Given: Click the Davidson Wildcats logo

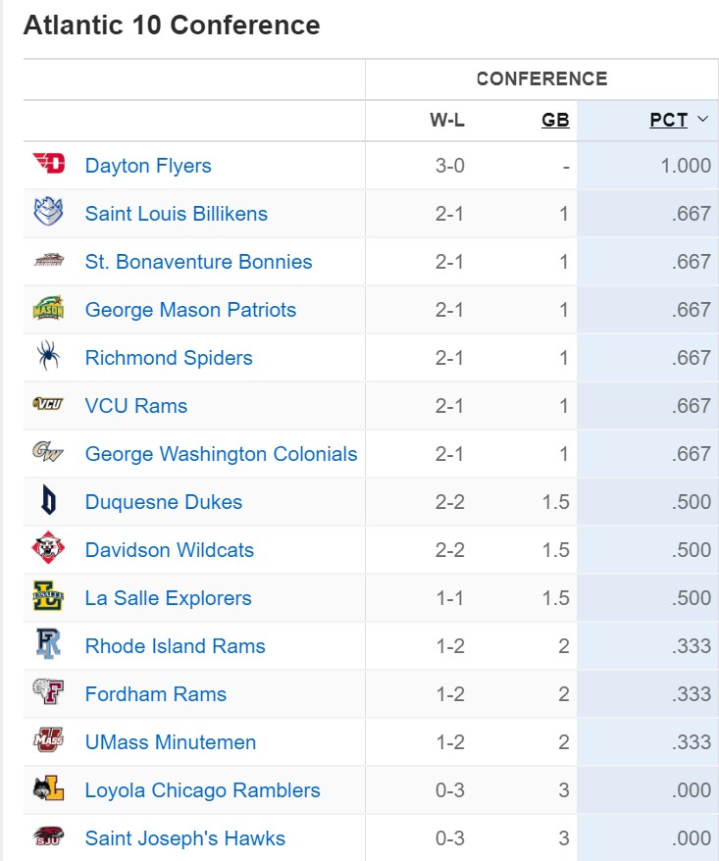Looking at the screenshot, I should (48, 549).
